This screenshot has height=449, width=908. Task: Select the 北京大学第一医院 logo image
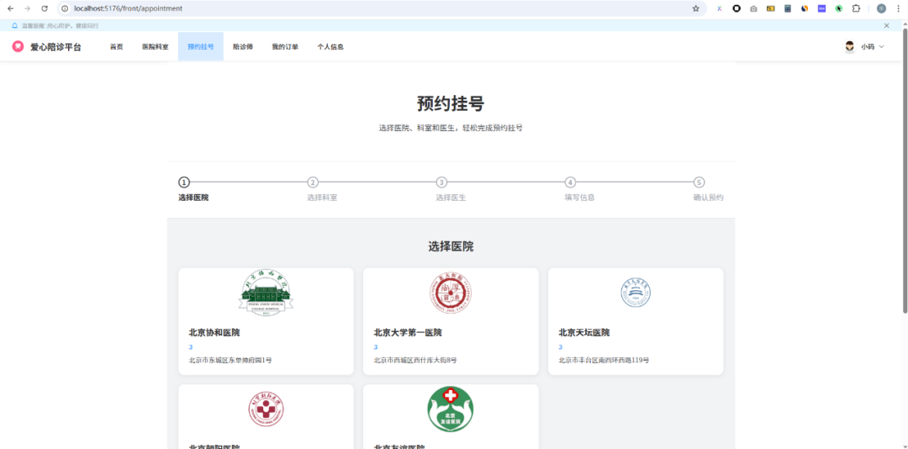(x=451, y=293)
